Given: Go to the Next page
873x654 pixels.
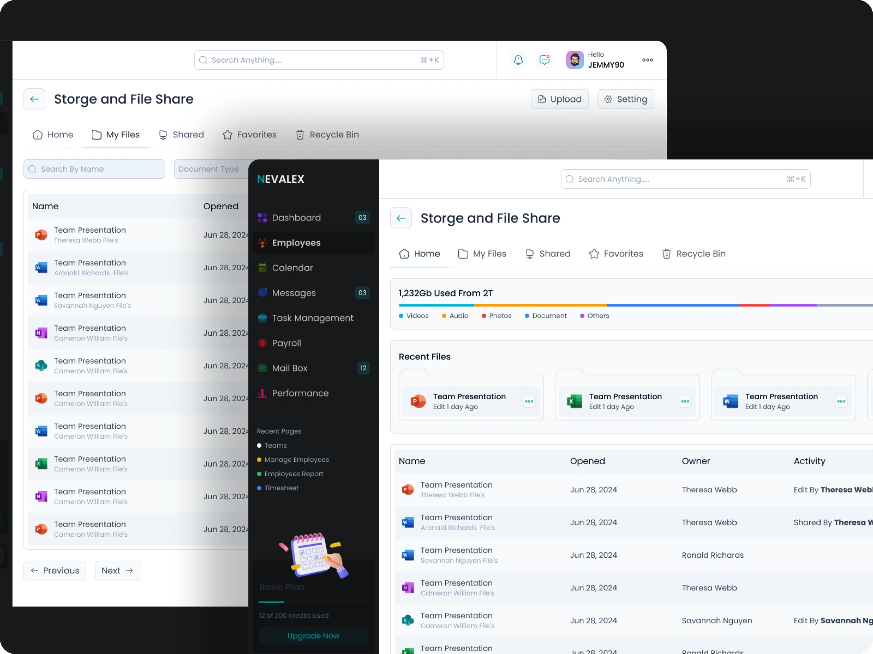Looking at the screenshot, I should click(x=117, y=570).
